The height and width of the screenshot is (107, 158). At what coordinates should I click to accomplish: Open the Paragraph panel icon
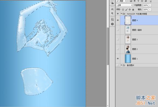[112, 13]
